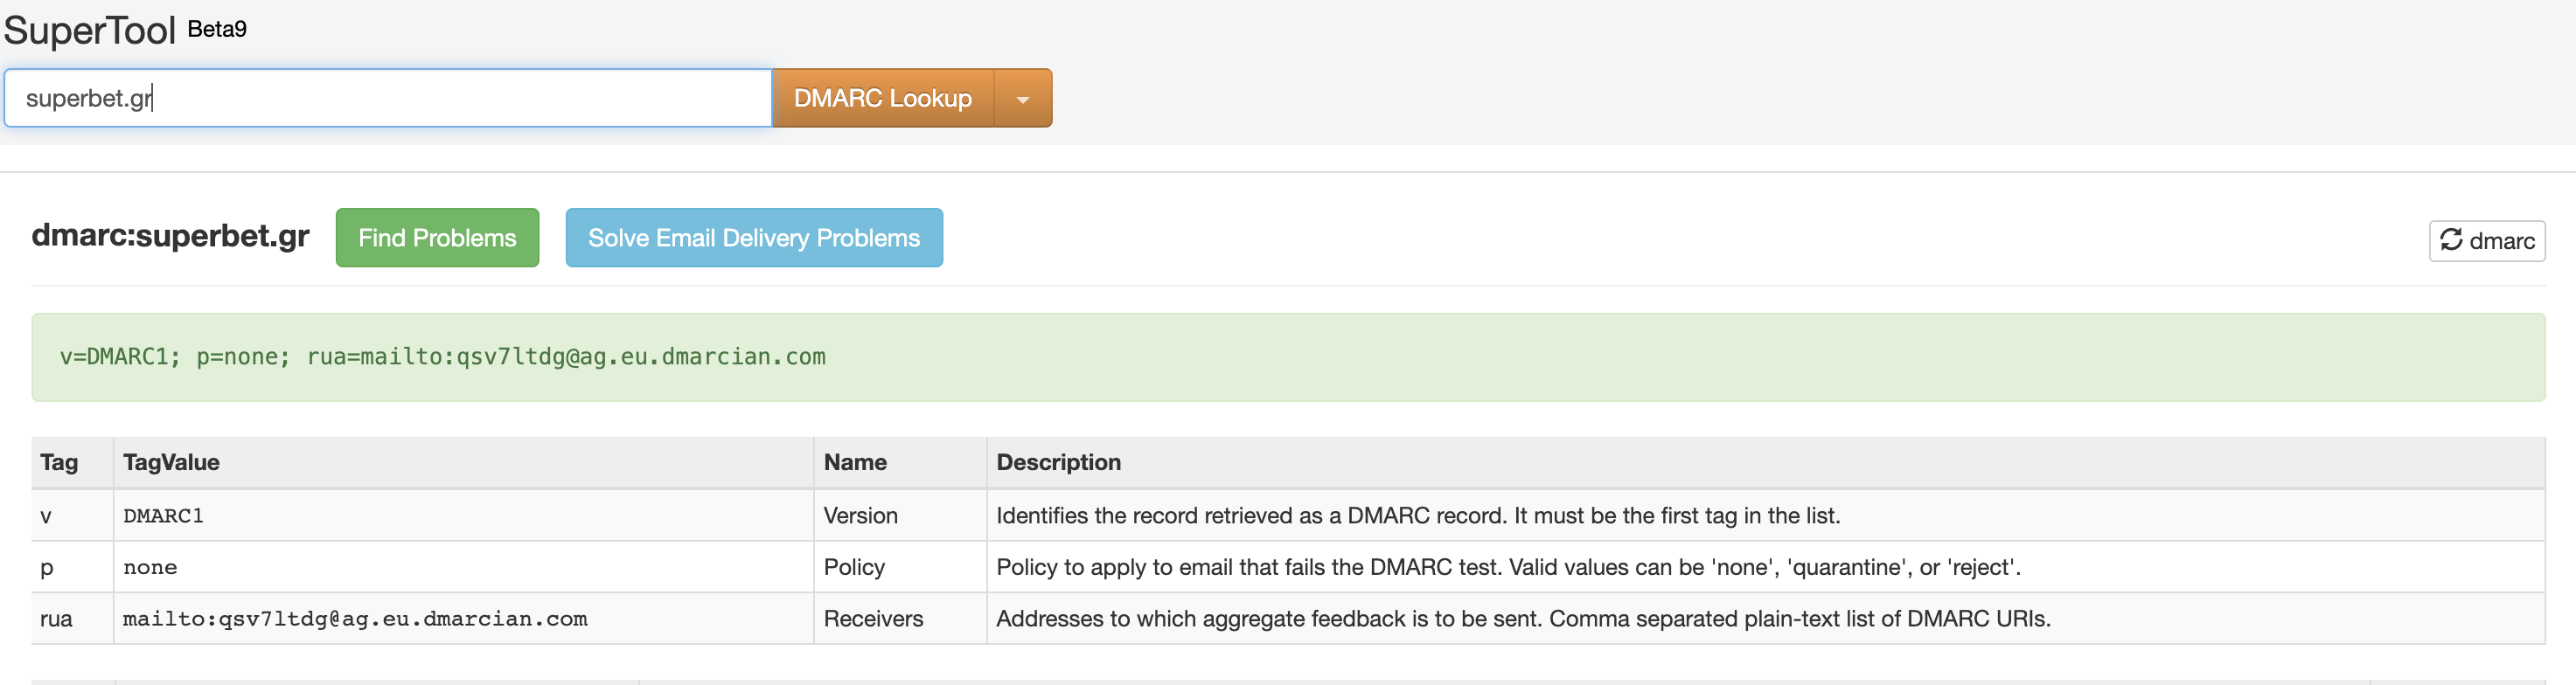Open the lookup type dropdown arrow
The width and height of the screenshot is (2576, 685).
1022,98
